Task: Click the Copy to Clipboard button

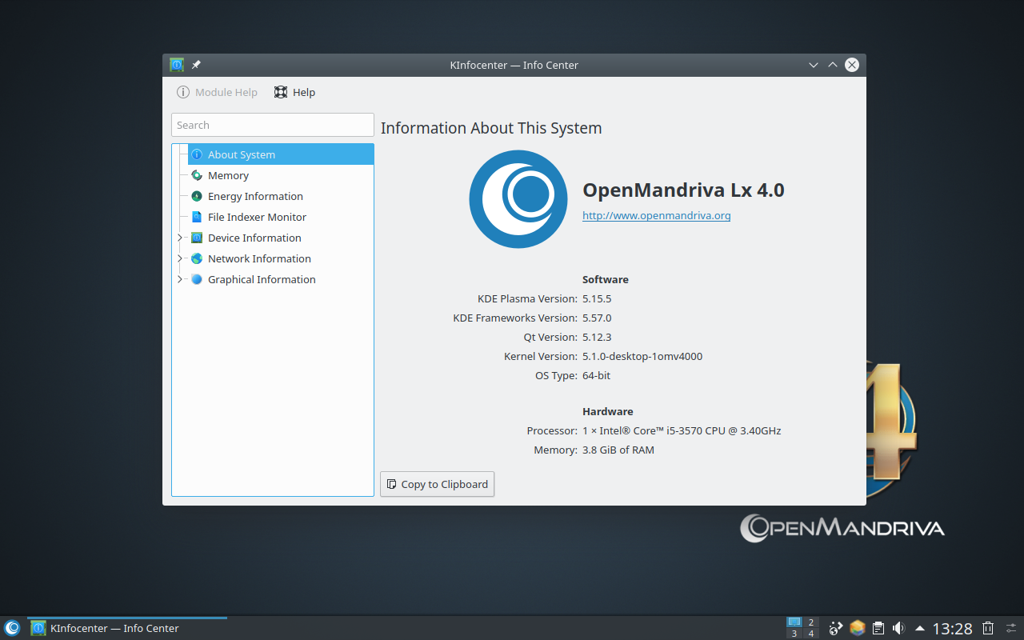Action: 437,484
